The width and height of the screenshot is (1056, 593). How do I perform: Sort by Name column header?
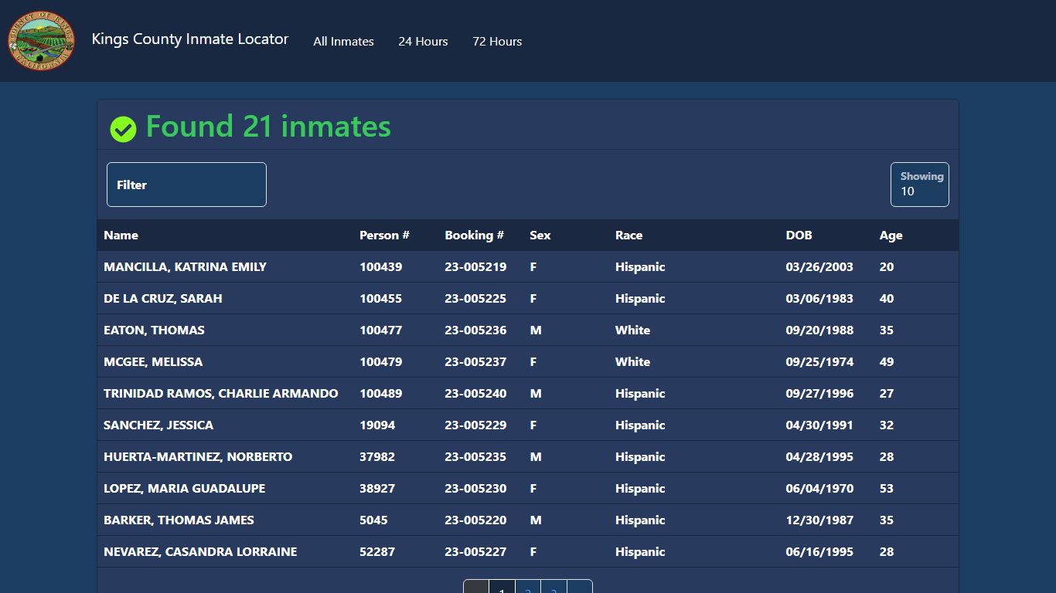121,236
